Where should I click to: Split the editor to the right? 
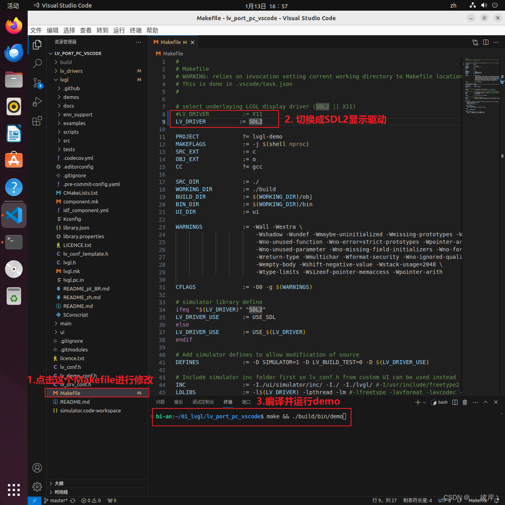(x=486, y=42)
